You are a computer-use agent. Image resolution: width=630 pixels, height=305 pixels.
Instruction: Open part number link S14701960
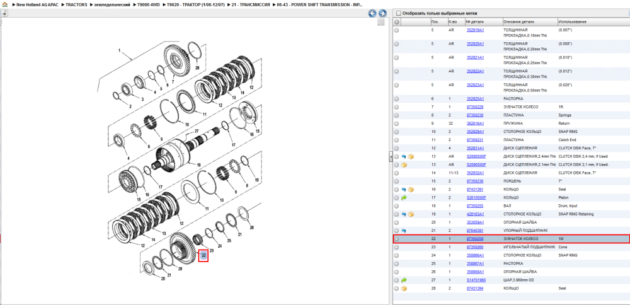[476, 280]
